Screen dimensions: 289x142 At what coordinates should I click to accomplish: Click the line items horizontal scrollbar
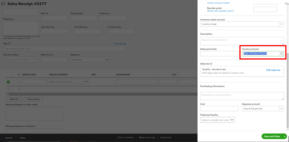(x=103, y=94)
